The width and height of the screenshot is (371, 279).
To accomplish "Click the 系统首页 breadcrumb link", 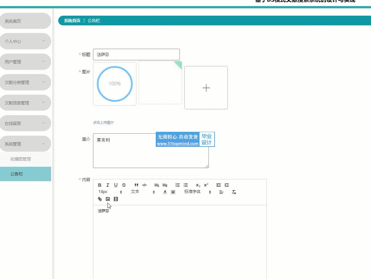I will 72,21.
